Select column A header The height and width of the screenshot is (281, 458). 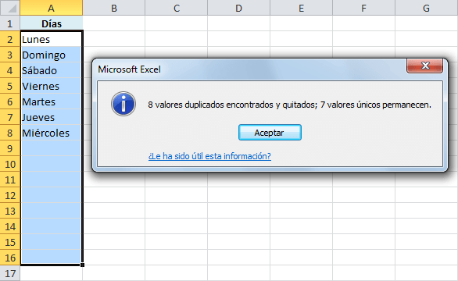click(x=52, y=8)
